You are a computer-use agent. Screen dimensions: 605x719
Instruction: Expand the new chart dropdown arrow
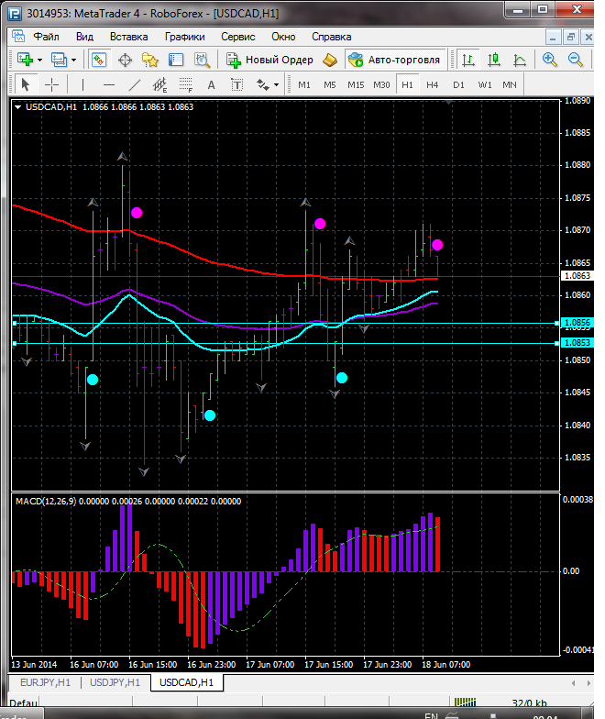click(x=41, y=60)
